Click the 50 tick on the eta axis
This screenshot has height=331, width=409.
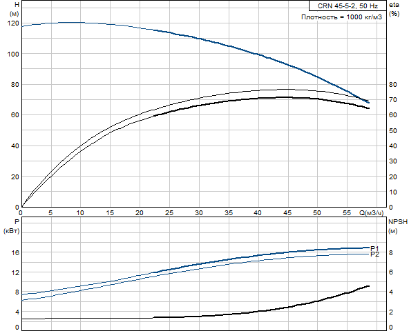tap(392, 130)
